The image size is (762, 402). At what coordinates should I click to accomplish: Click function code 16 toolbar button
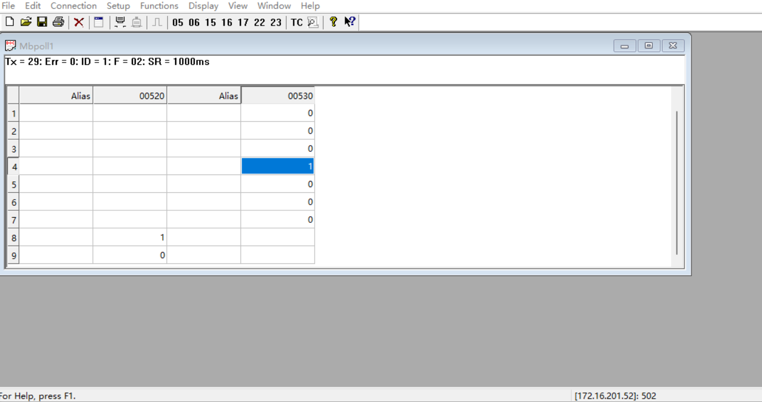pos(227,22)
